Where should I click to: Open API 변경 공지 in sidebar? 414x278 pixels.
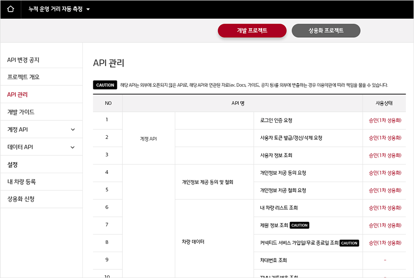(x=23, y=60)
